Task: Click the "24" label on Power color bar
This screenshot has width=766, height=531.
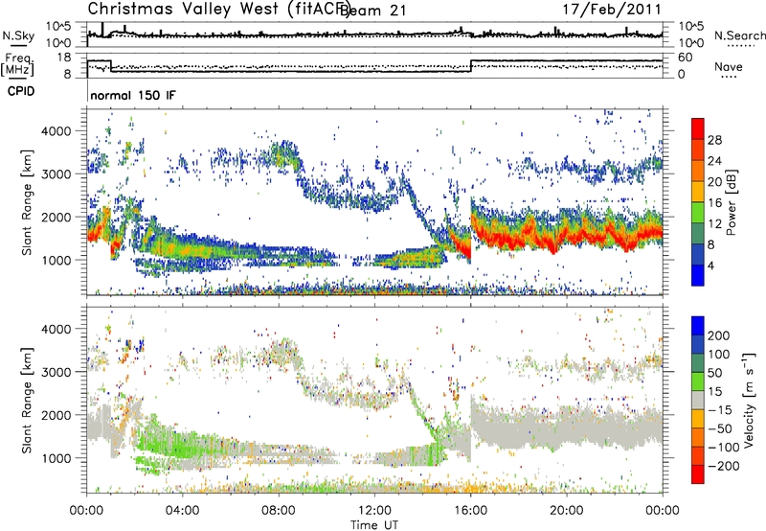Action: [x=714, y=161]
